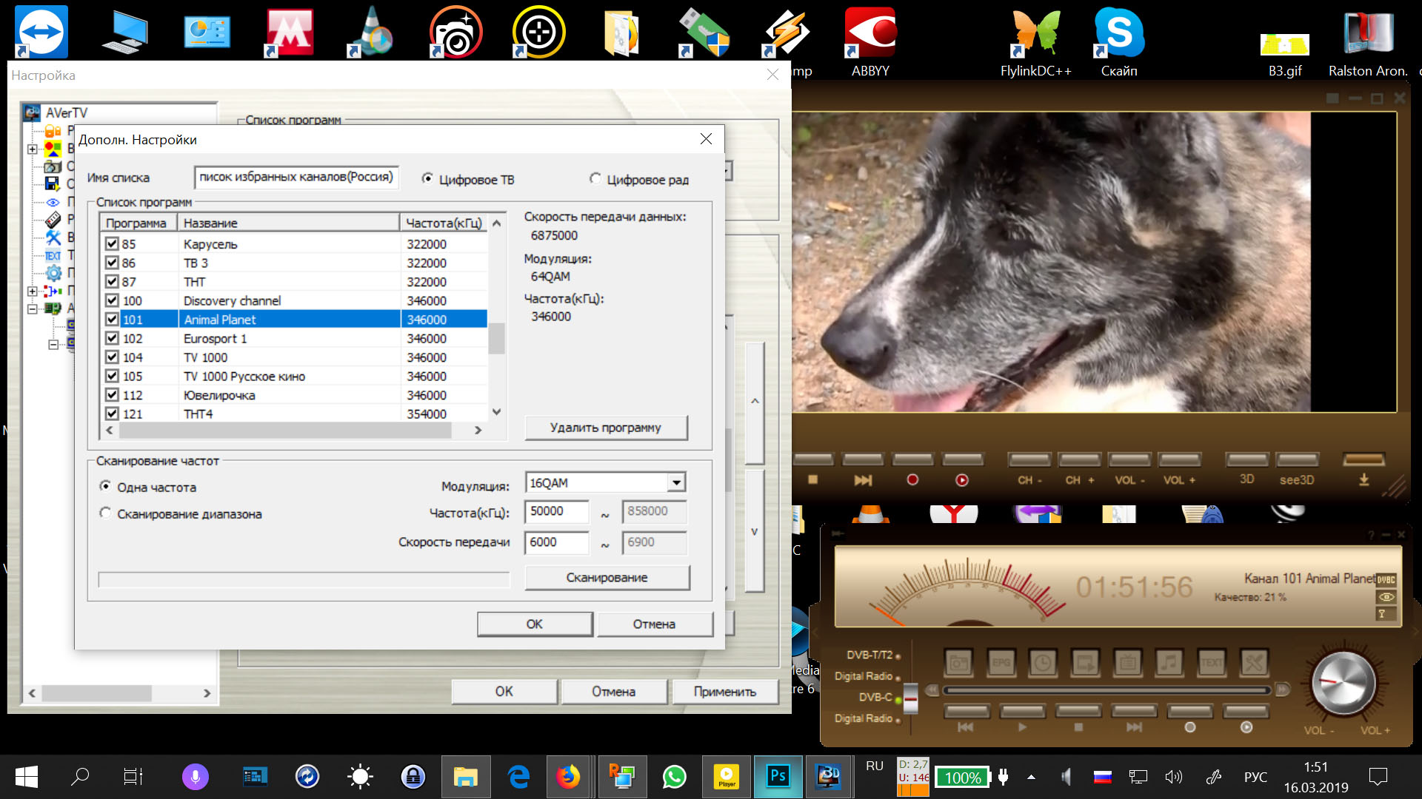Click the clock schedule icon in the AVerTV panel
Viewport: 1422px width, 799px height.
point(1043,663)
